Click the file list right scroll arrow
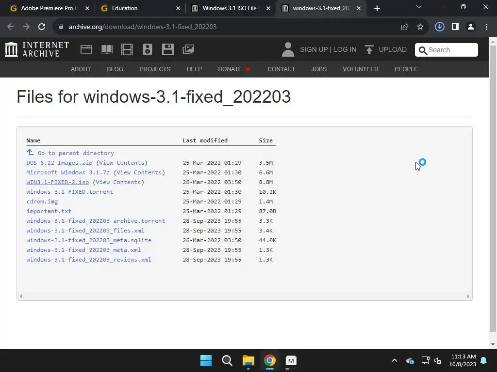 [x=468, y=296]
